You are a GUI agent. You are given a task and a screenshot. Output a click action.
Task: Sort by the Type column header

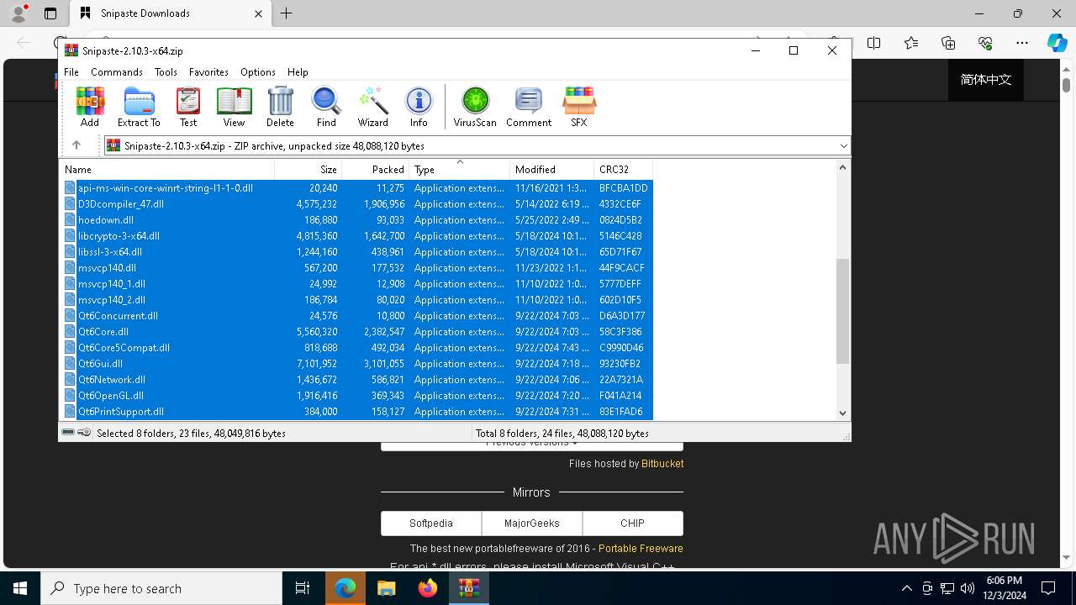(459, 170)
